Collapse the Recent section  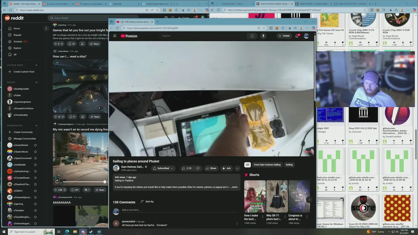36,82
